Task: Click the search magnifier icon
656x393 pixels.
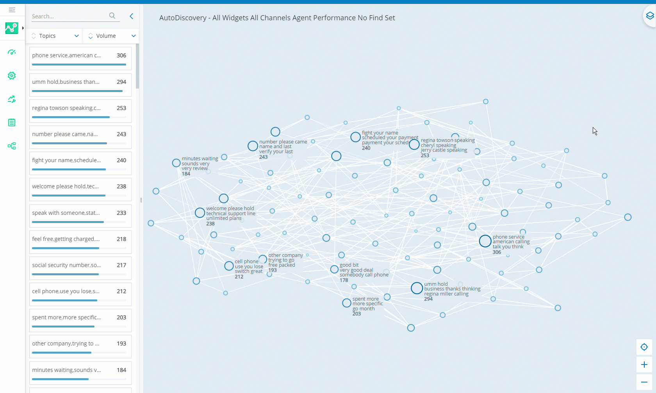Action: 112,16
